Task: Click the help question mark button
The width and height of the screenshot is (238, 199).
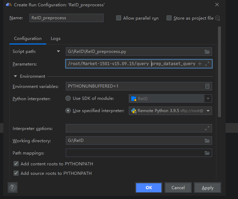Action: [x=12, y=187]
